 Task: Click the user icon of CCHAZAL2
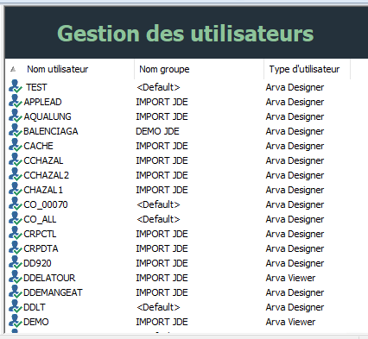point(16,174)
